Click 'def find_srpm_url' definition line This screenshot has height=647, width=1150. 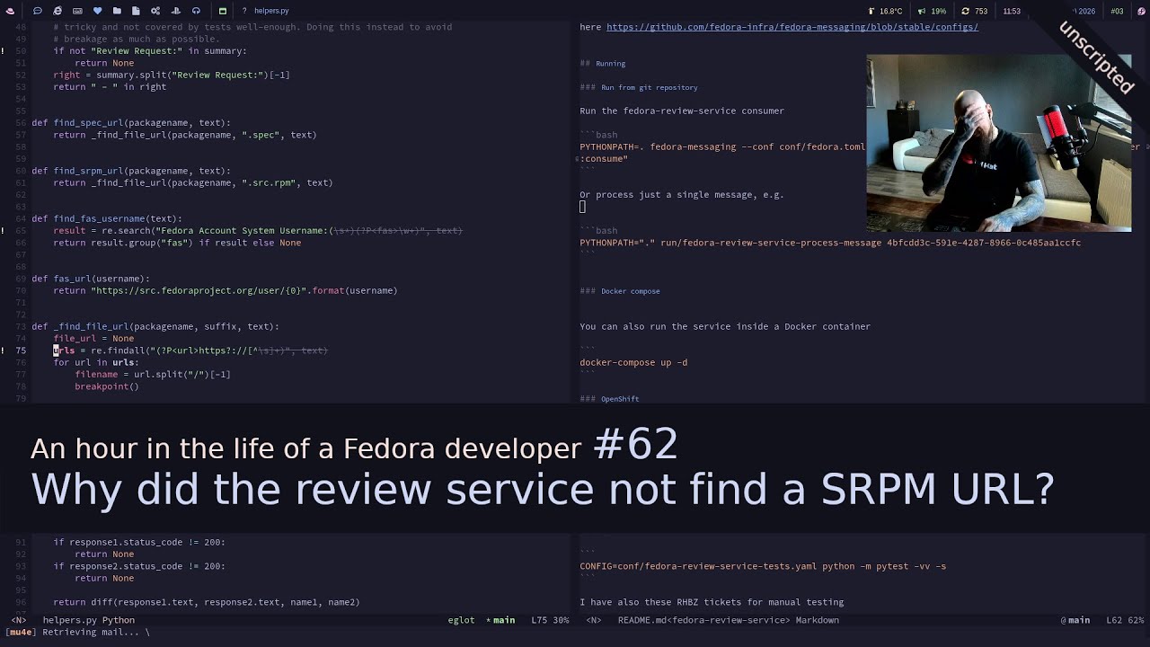[x=131, y=171]
